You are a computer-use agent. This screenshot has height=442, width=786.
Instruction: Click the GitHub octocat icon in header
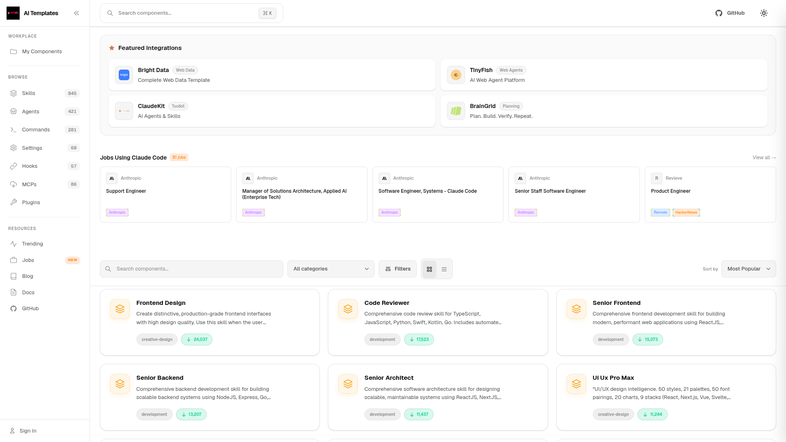pyautogui.click(x=719, y=13)
